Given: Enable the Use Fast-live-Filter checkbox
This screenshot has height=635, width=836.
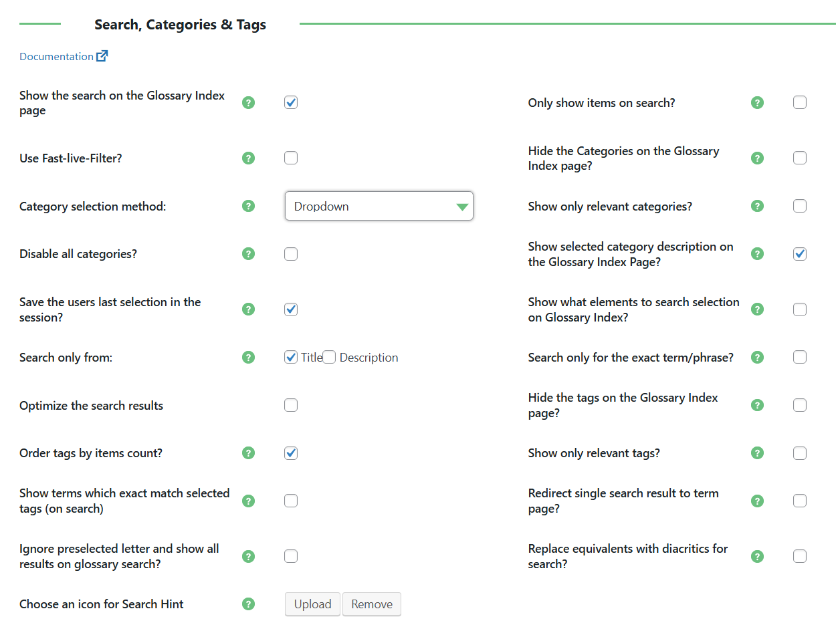Looking at the screenshot, I should click(x=291, y=158).
